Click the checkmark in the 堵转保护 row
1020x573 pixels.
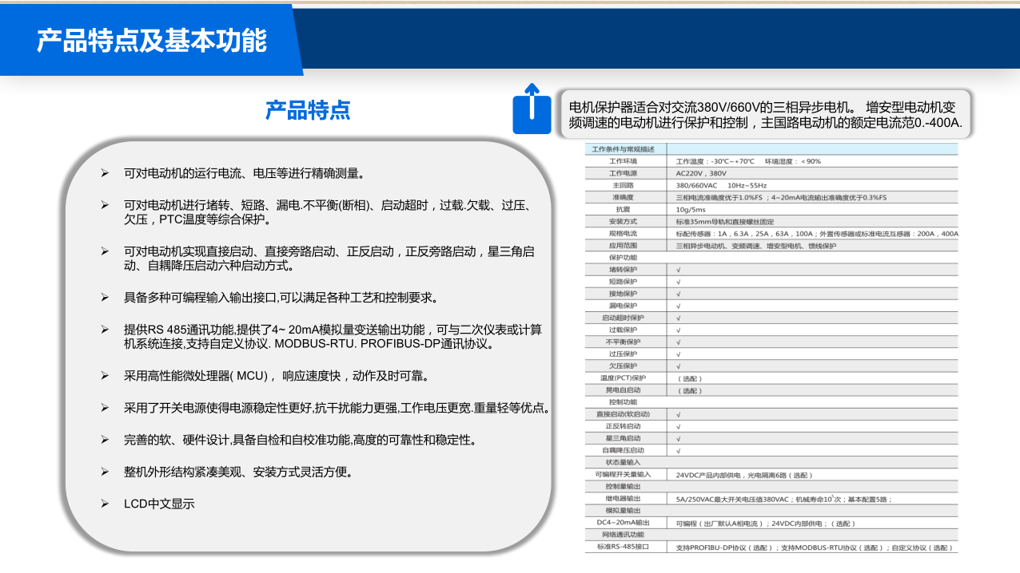[679, 270]
